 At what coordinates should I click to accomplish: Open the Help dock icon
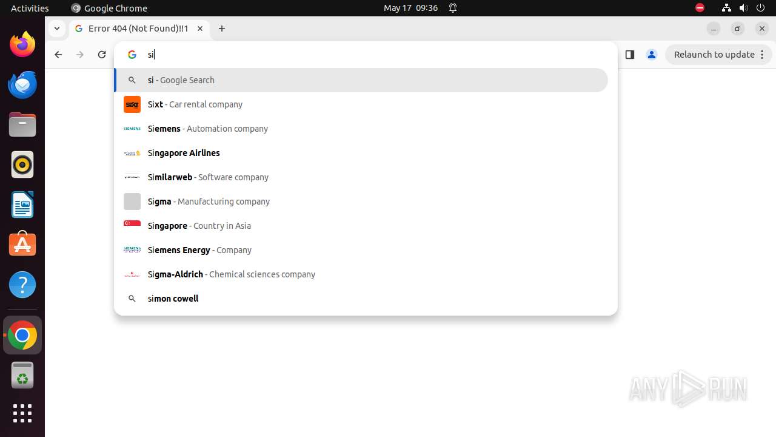22,285
